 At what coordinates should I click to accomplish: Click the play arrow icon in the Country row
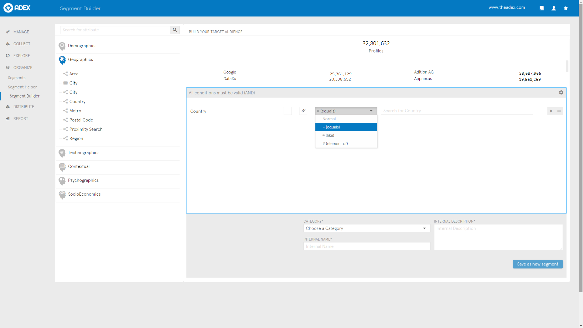pos(551,111)
